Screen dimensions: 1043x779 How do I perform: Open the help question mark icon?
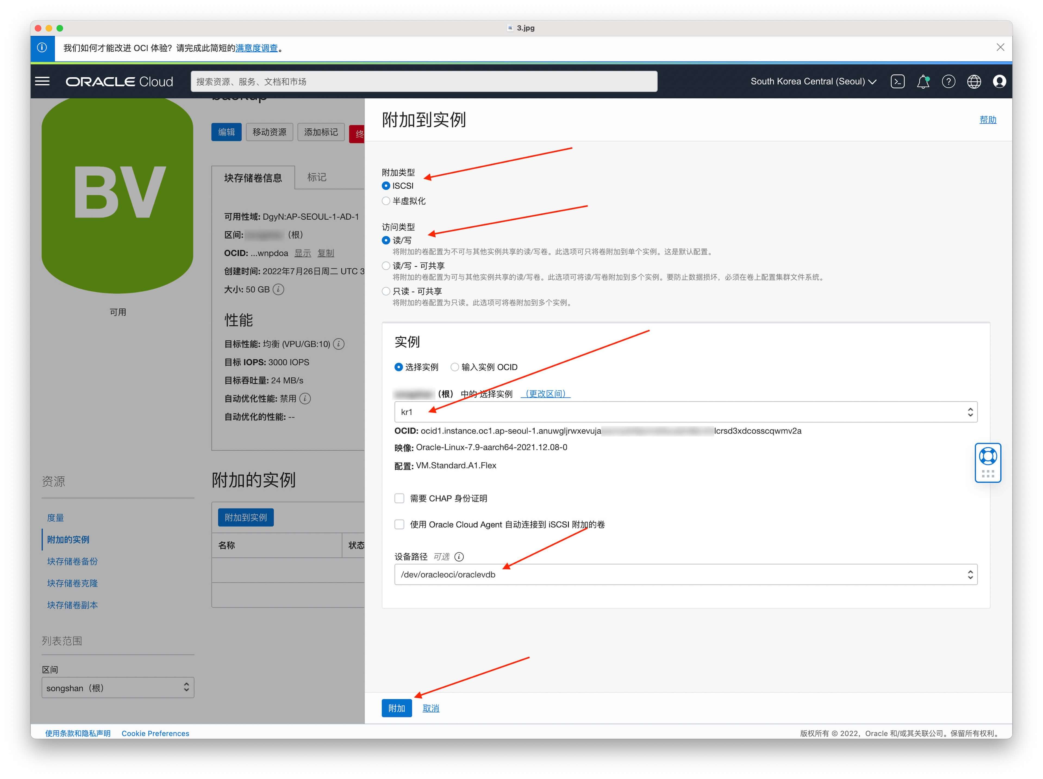948,82
